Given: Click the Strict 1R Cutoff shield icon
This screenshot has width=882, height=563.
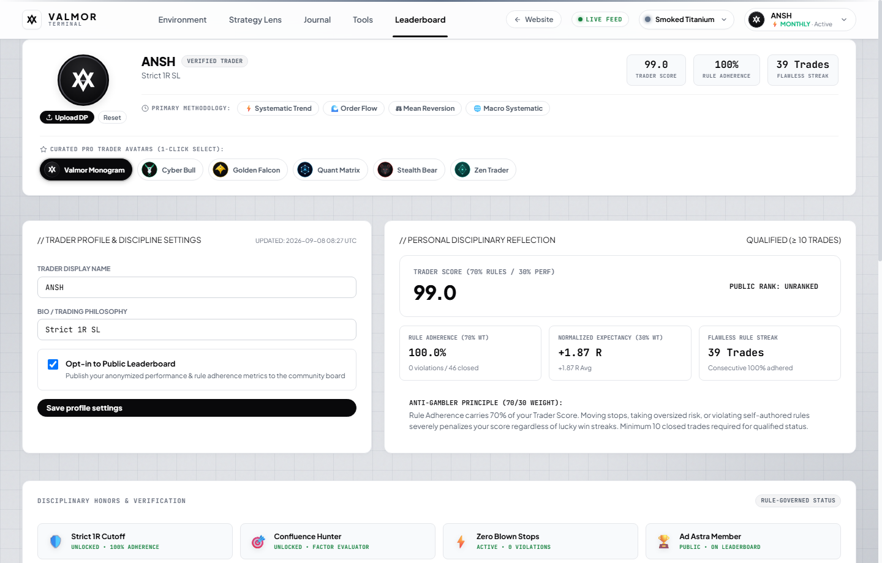Looking at the screenshot, I should pos(56,542).
